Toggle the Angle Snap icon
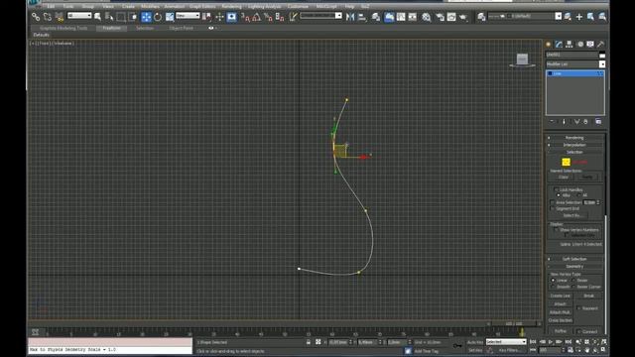Image resolution: width=635 pixels, height=357 pixels. tap(256, 17)
